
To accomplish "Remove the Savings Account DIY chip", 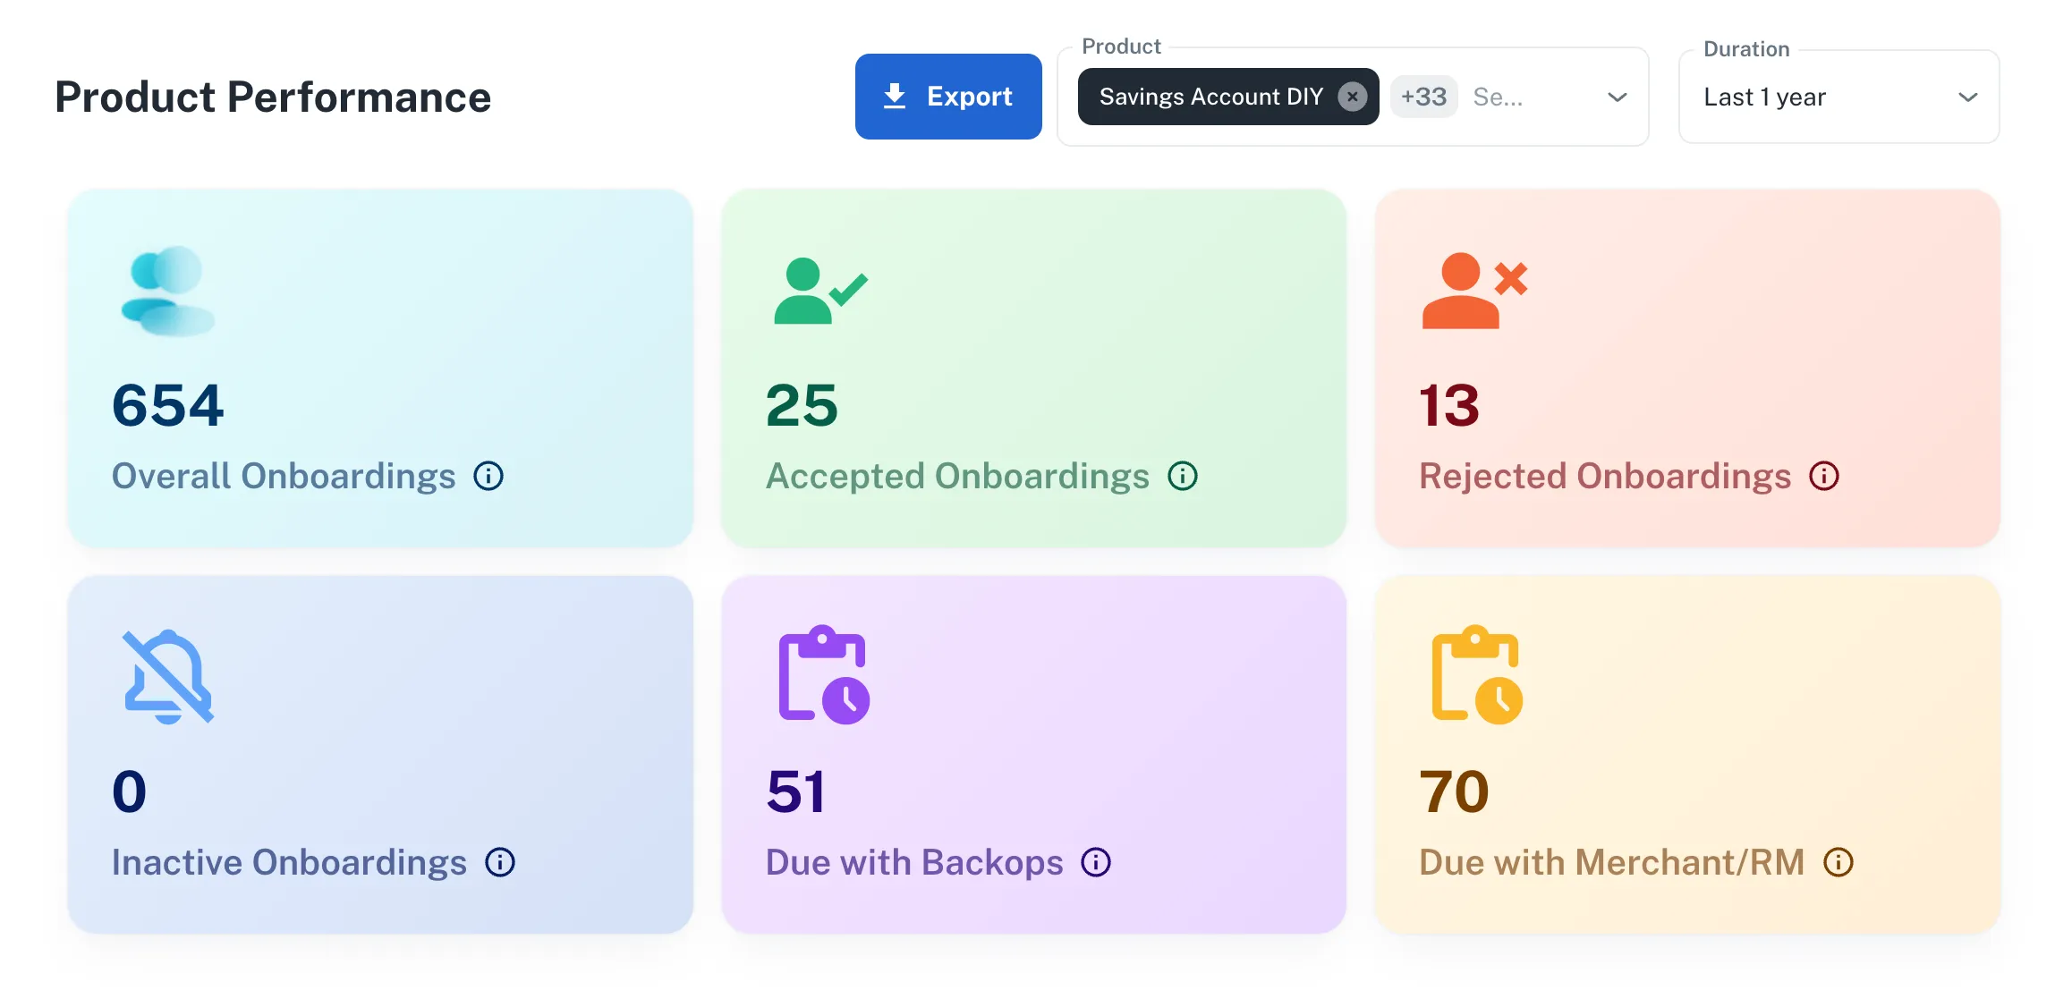I will 1352,97.
